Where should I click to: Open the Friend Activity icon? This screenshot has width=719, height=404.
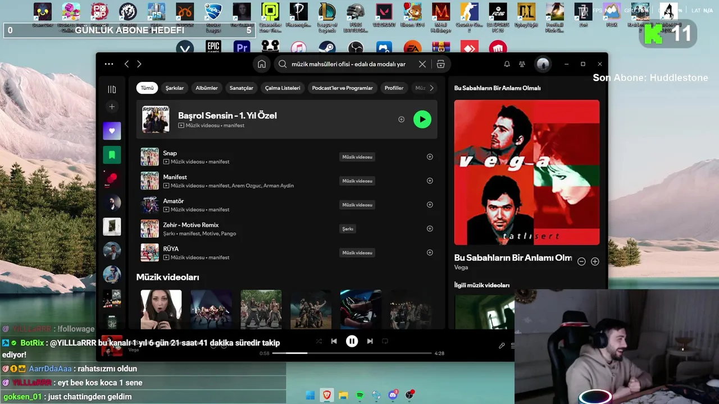click(522, 64)
